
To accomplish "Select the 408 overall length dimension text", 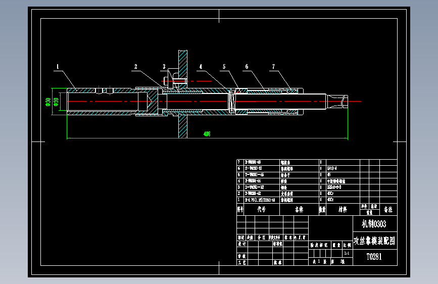I will (207, 134).
